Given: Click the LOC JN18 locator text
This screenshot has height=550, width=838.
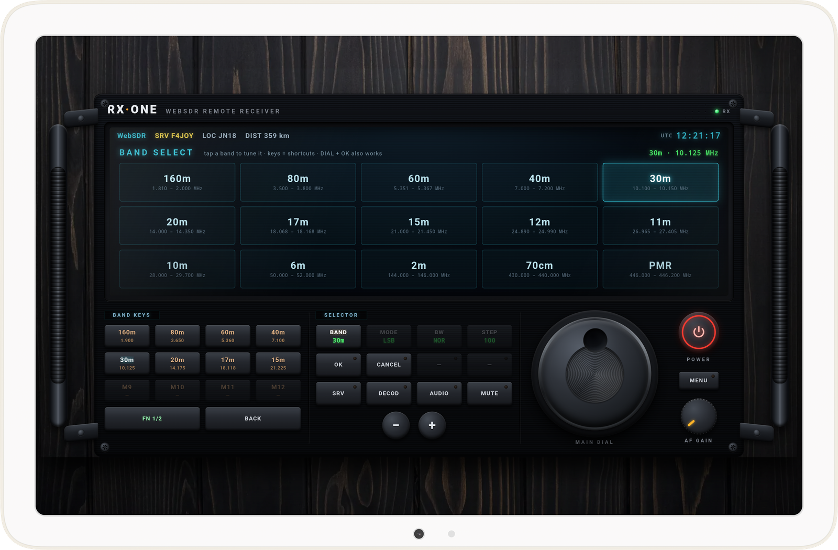Looking at the screenshot, I should (x=219, y=136).
